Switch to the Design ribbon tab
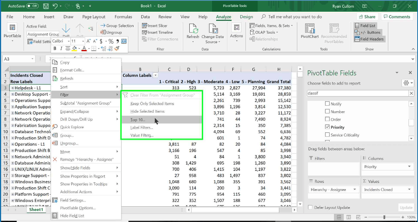Screen dimensions: 418x222 click(x=246, y=17)
